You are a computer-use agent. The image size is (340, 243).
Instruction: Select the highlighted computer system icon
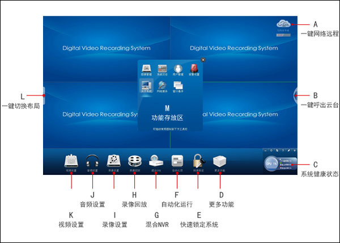click(146, 86)
